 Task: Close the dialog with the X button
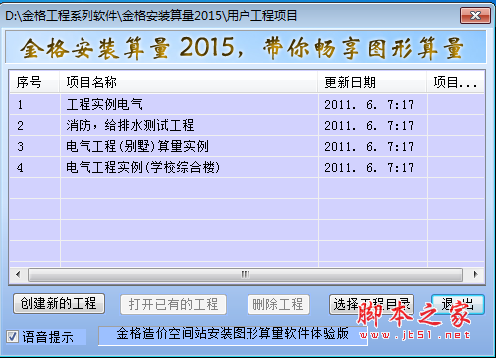(x=475, y=15)
